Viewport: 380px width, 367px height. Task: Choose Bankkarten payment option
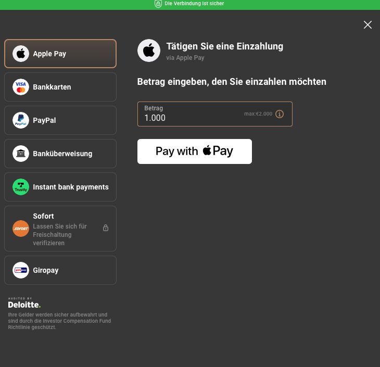click(x=60, y=87)
